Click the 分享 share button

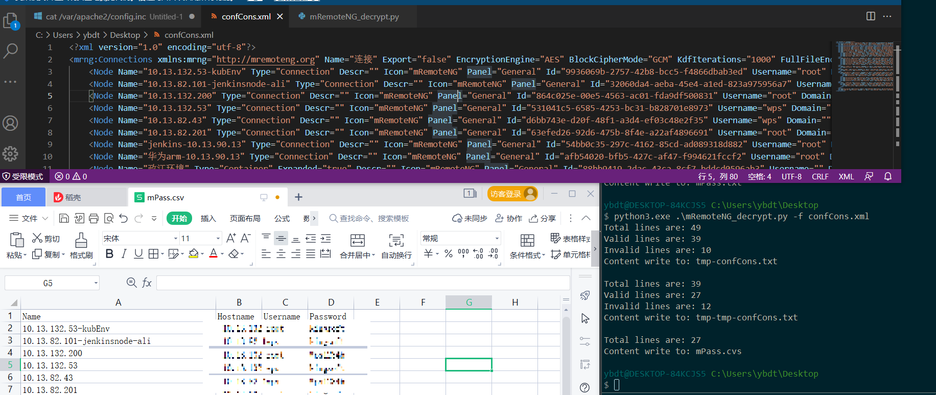tap(543, 218)
